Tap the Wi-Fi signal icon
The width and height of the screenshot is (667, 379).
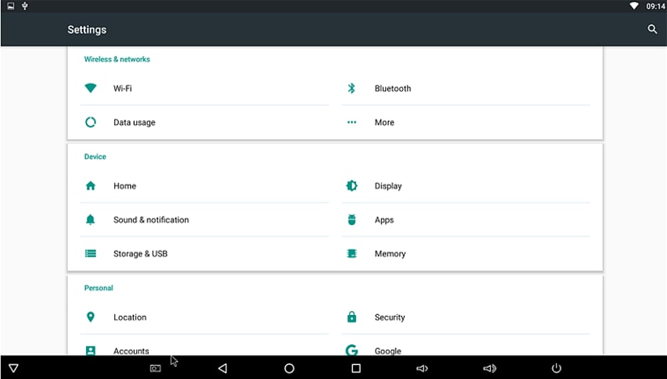[91, 88]
